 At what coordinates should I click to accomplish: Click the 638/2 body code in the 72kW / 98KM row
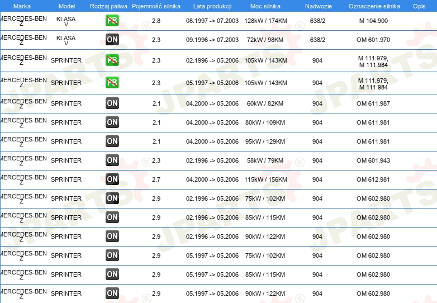[x=318, y=40]
